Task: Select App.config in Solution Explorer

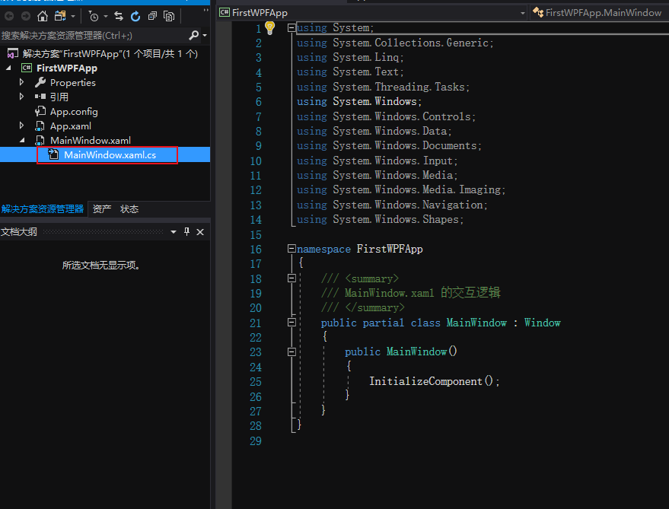Action: (x=74, y=112)
